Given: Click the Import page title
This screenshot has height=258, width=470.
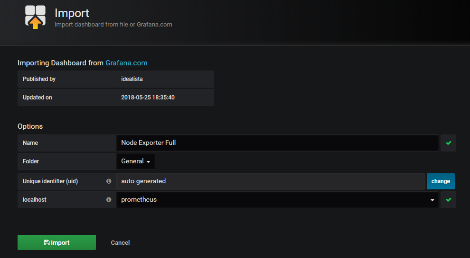Looking at the screenshot, I should click(x=72, y=13).
